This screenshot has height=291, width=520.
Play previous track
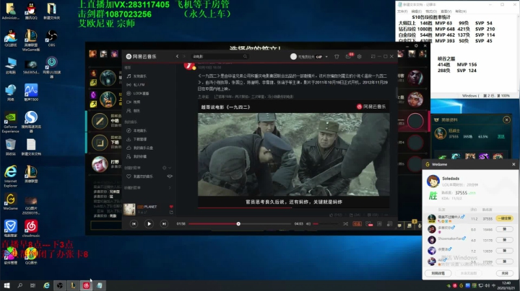pos(134,224)
